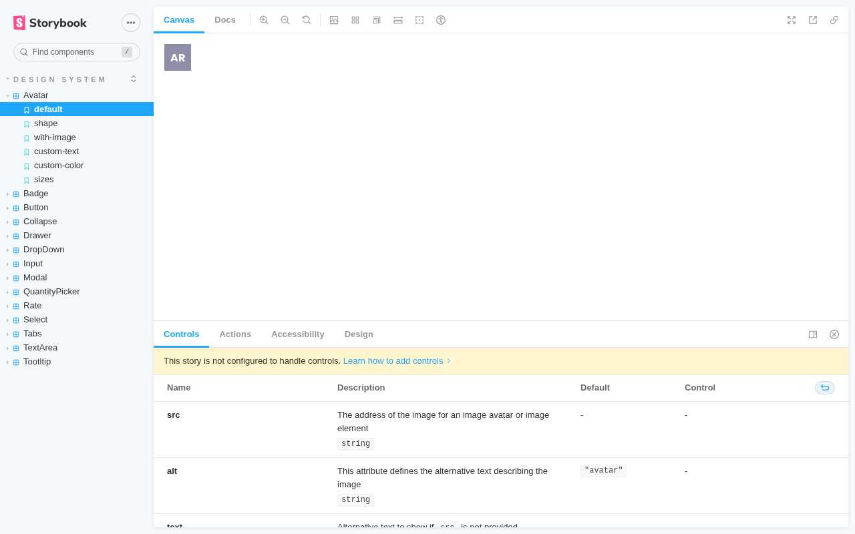Change addon panel orientation icon
Screen dimensions: 855x534
tap(813, 334)
